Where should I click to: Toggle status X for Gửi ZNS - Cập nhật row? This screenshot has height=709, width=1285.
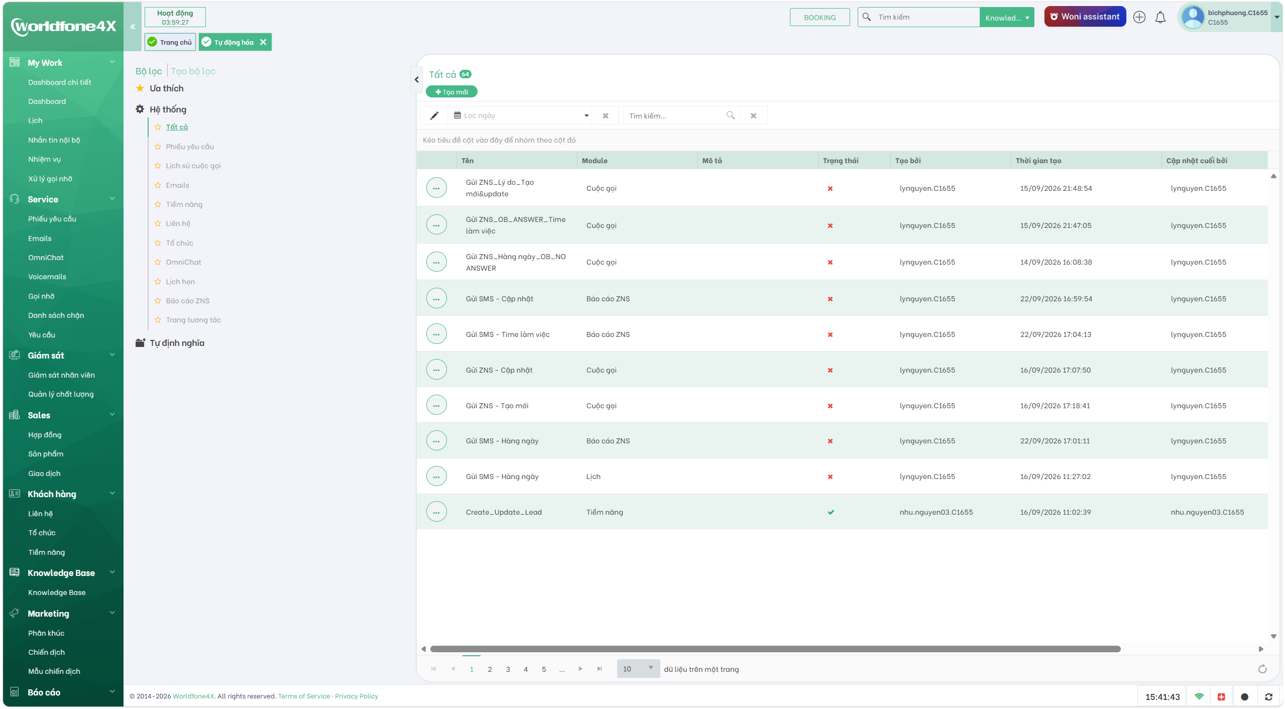click(x=830, y=370)
